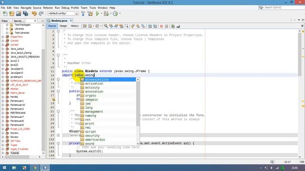This screenshot has width=305, height=171.
Task: Click the Debug Project icon
Action: pos(106,14)
